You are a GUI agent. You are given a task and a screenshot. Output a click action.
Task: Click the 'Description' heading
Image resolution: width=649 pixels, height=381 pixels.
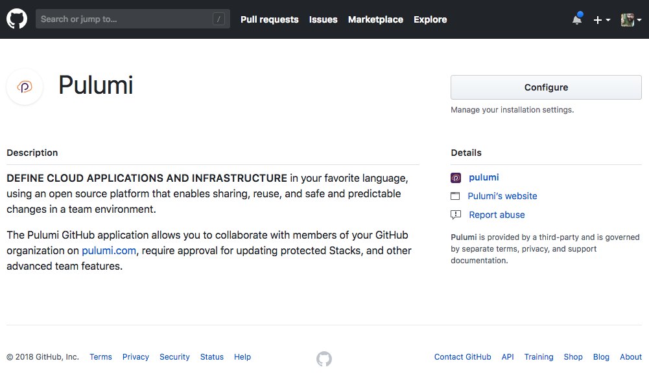pyautogui.click(x=32, y=153)
